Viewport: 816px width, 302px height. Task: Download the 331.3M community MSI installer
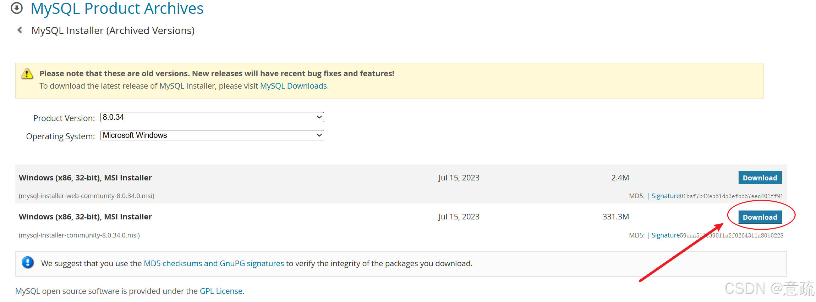(760, 217)
